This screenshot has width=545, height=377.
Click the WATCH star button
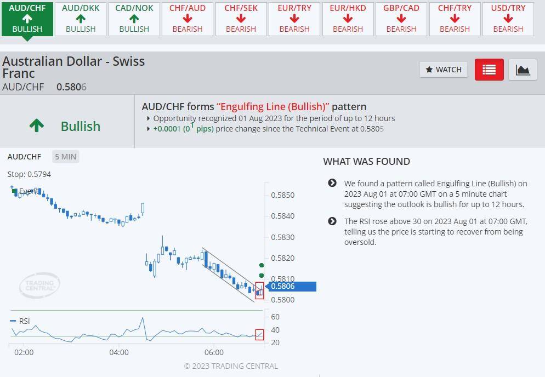(444, 70)
